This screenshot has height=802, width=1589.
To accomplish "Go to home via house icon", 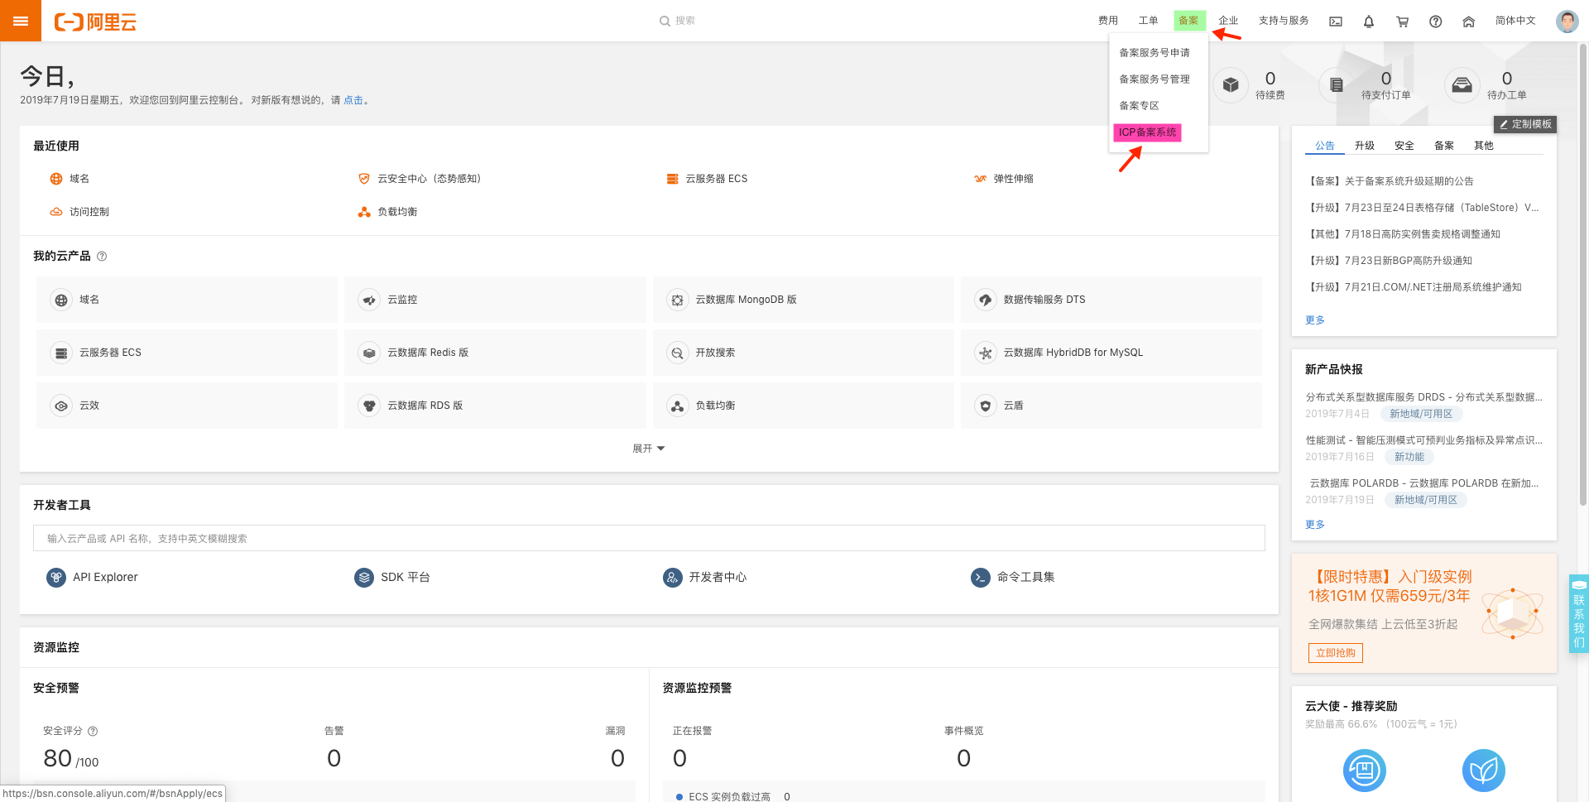I will pyautogui.click(x=1468, y=22).
